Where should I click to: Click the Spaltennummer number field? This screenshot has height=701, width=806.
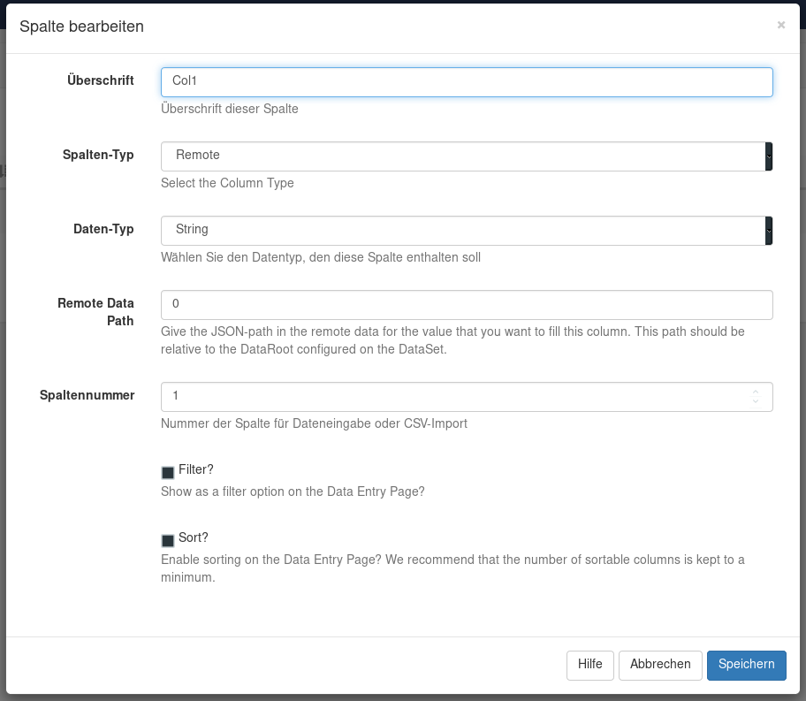tap(467, 397)
